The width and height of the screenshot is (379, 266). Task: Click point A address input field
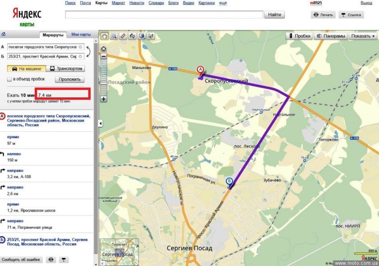pos(45,47)
